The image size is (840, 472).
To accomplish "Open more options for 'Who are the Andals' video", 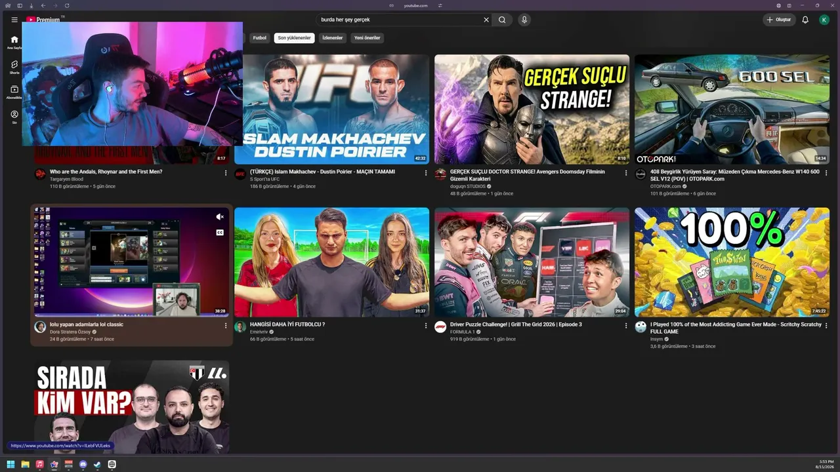I will click(226, 173).
